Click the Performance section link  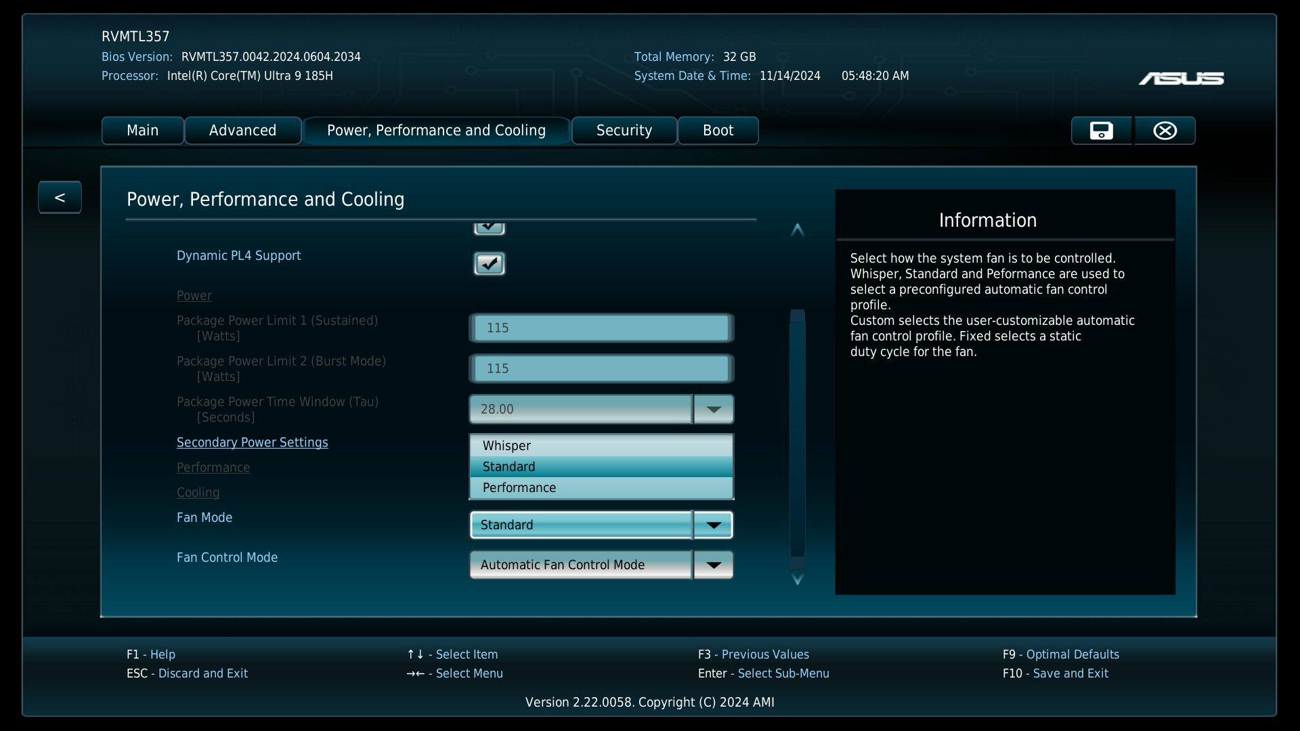[213, 468]
